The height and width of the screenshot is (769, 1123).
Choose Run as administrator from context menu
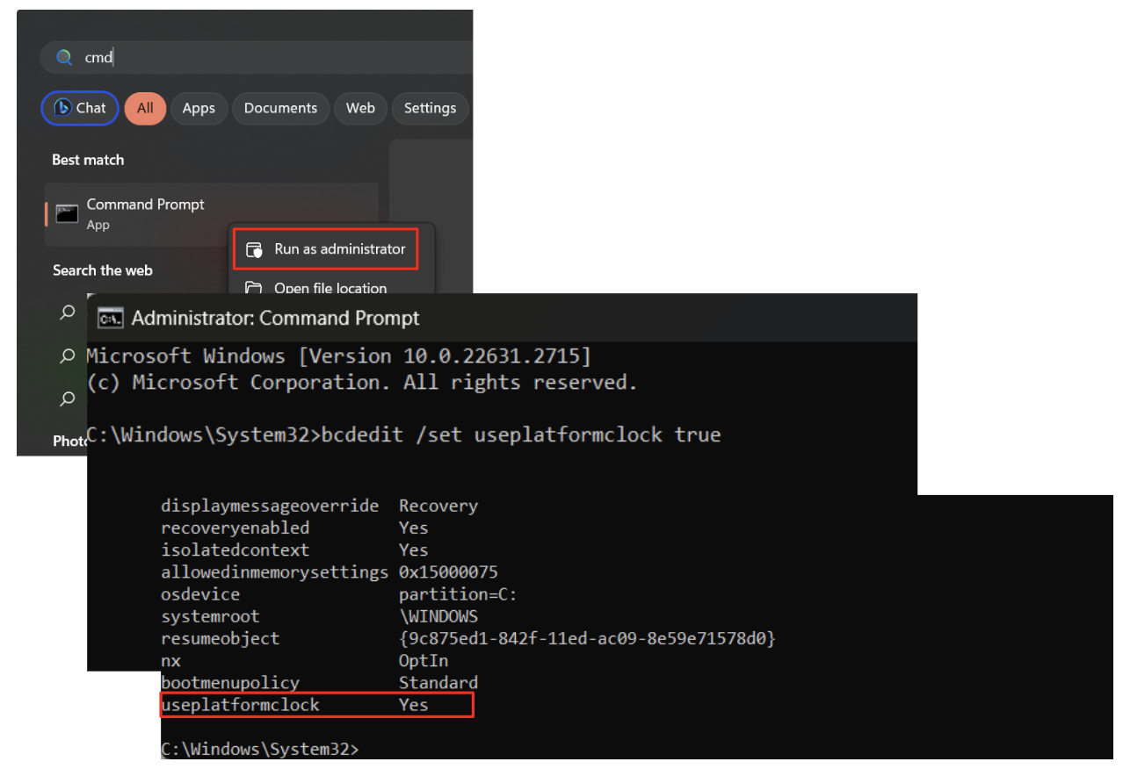point(325,249)
